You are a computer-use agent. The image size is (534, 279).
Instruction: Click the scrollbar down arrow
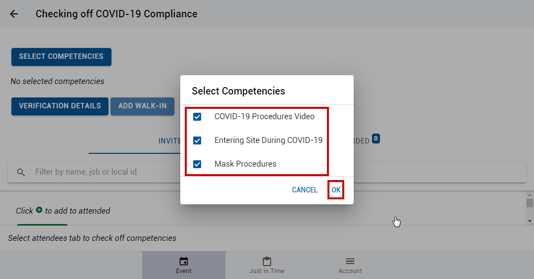click(x=530, y=221)
